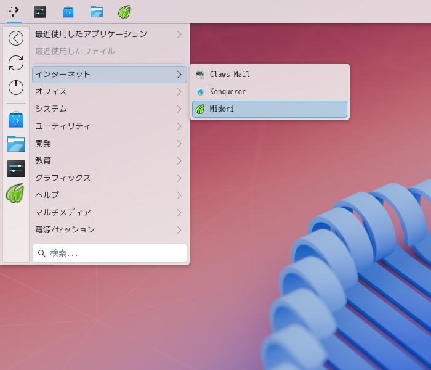
Task: Click chevron beside マルチメディア
Action: pyautogui.click(x=179, y=213)
